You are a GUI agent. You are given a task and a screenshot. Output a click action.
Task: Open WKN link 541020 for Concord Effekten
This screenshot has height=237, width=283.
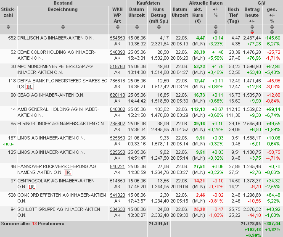tap(117, 195)
